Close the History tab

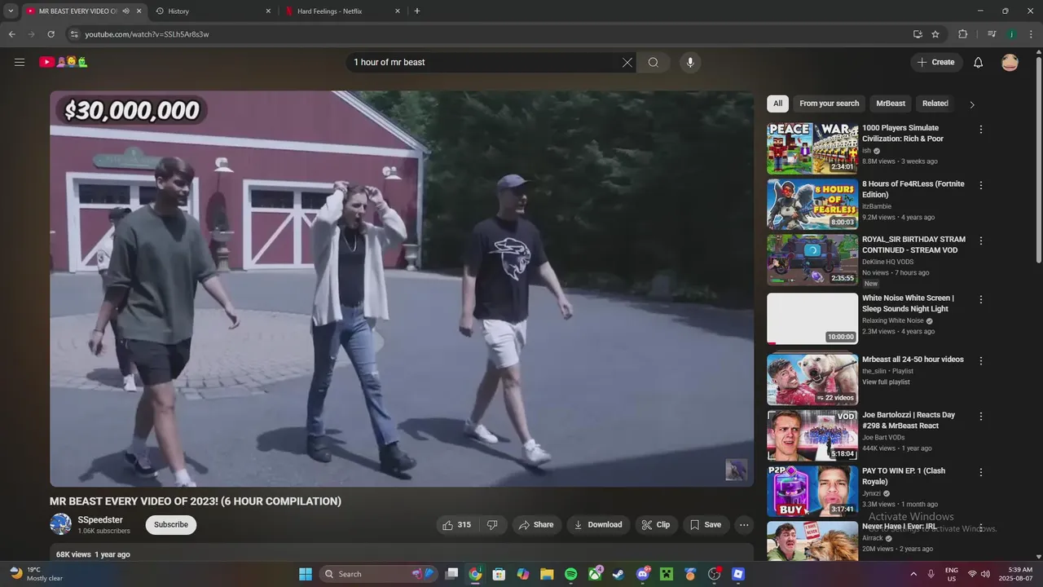click(x=268, y=11)
